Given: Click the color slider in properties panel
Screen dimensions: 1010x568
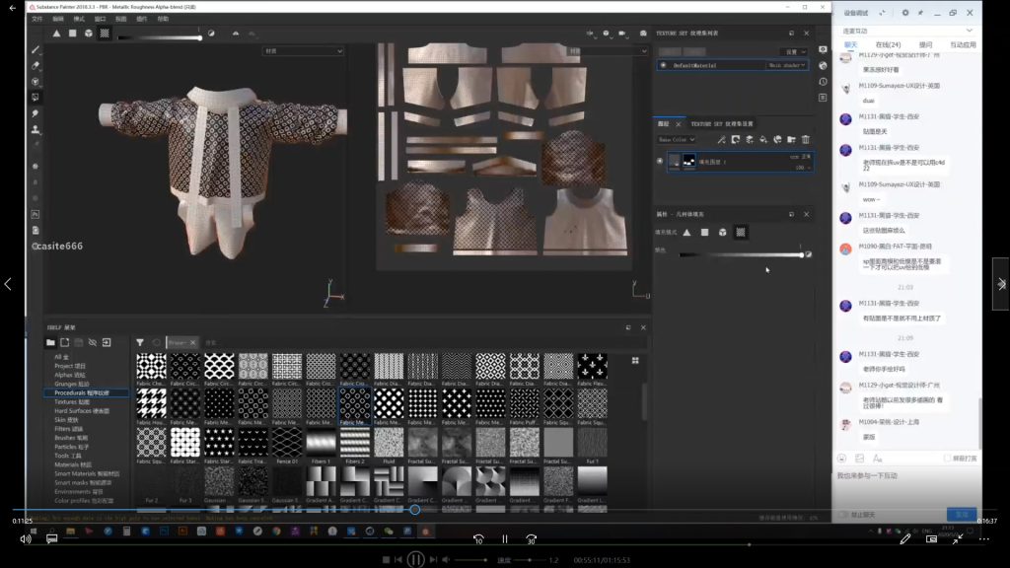Looking at the screenshot, I should (740, 255).
